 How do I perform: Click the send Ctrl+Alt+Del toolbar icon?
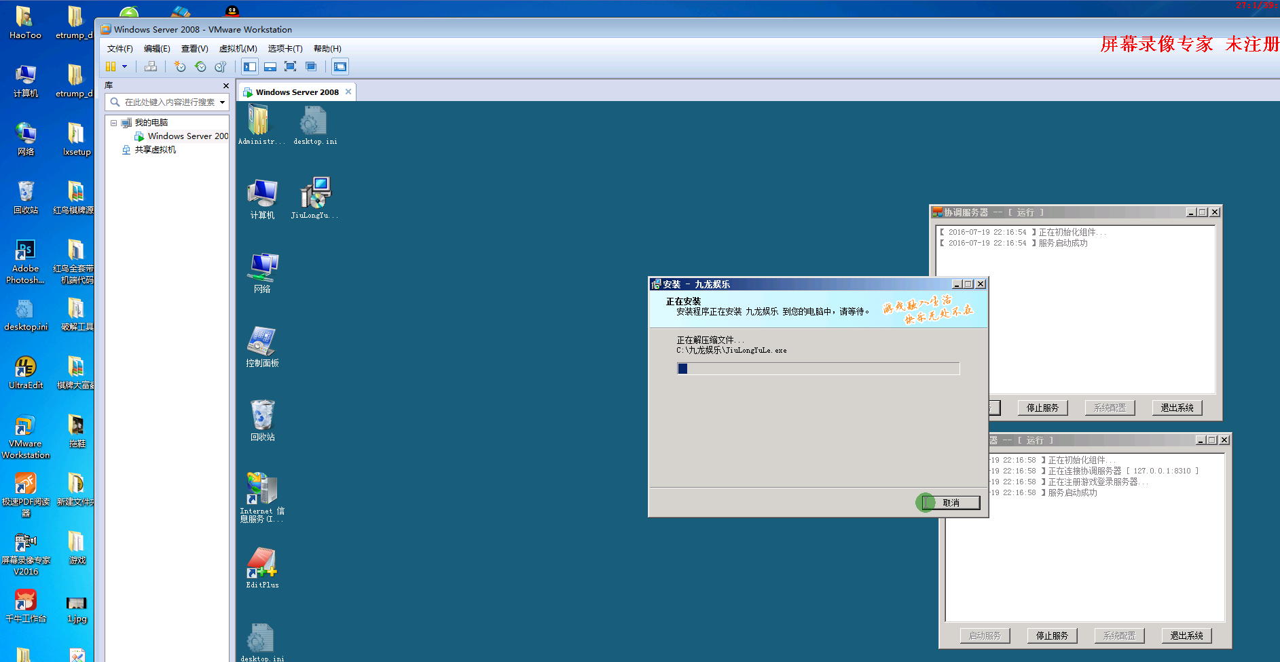(151, 66)
